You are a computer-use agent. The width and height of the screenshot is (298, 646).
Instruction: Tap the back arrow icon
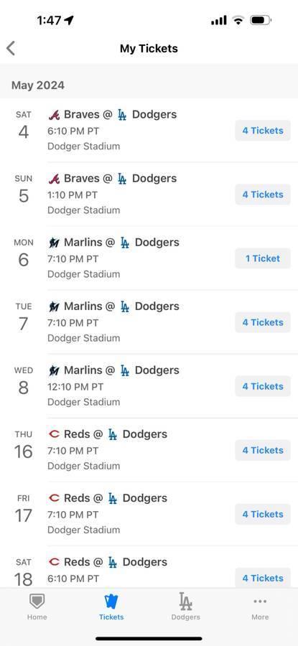point(11,48)
